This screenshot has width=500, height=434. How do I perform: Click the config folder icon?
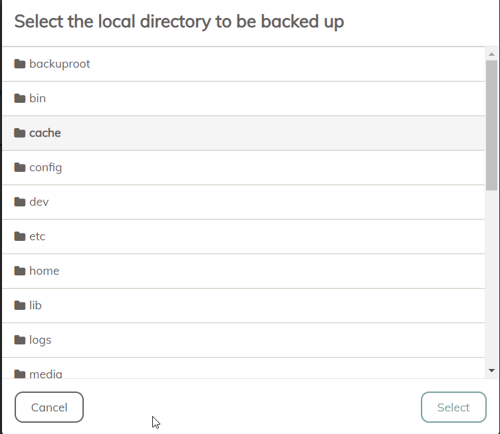pos(20,167)
